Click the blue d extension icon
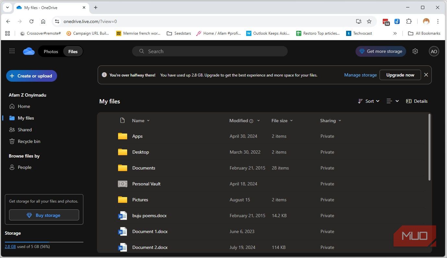 pyautogui.click(x=397, y=21)
